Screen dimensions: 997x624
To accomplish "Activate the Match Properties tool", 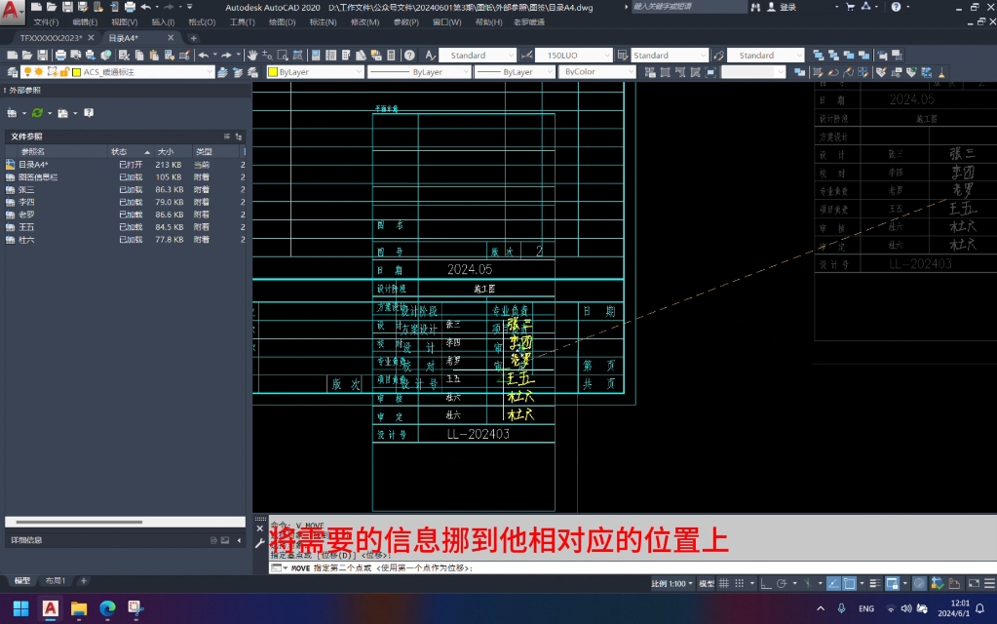I will [x=183, y=55].
